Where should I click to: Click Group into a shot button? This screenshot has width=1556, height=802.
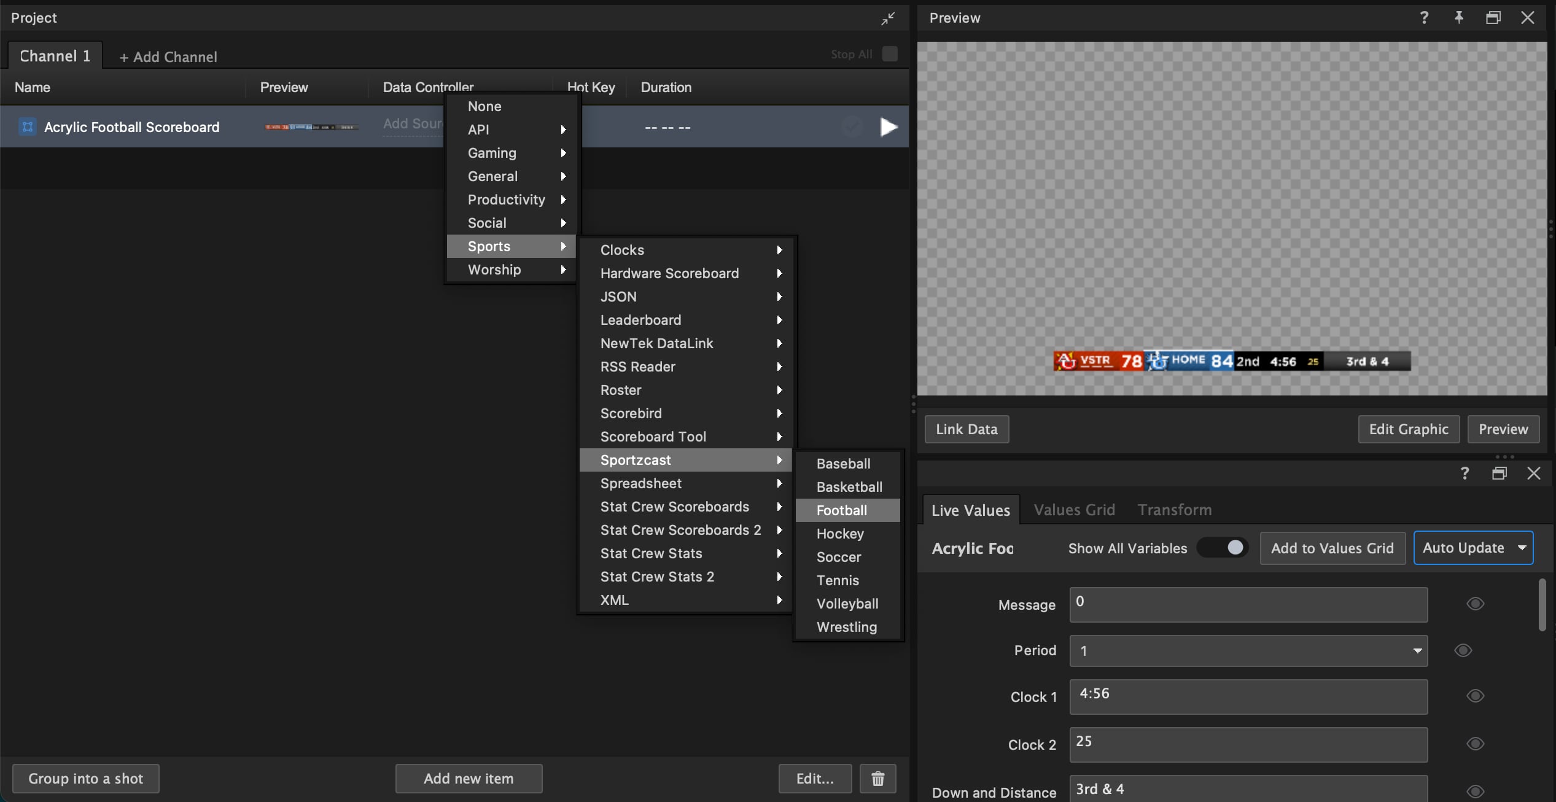(85, 779)
